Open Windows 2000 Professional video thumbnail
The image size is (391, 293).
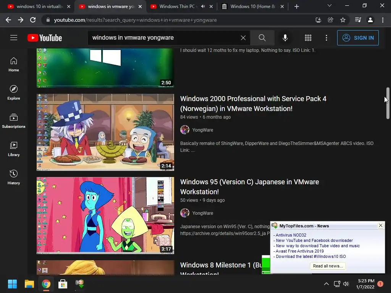[105, 132]
